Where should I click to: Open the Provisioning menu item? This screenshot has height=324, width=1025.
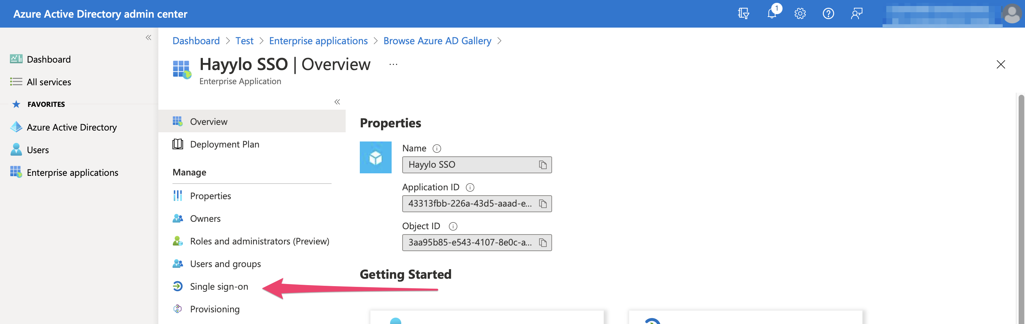(x=215, y=309)
